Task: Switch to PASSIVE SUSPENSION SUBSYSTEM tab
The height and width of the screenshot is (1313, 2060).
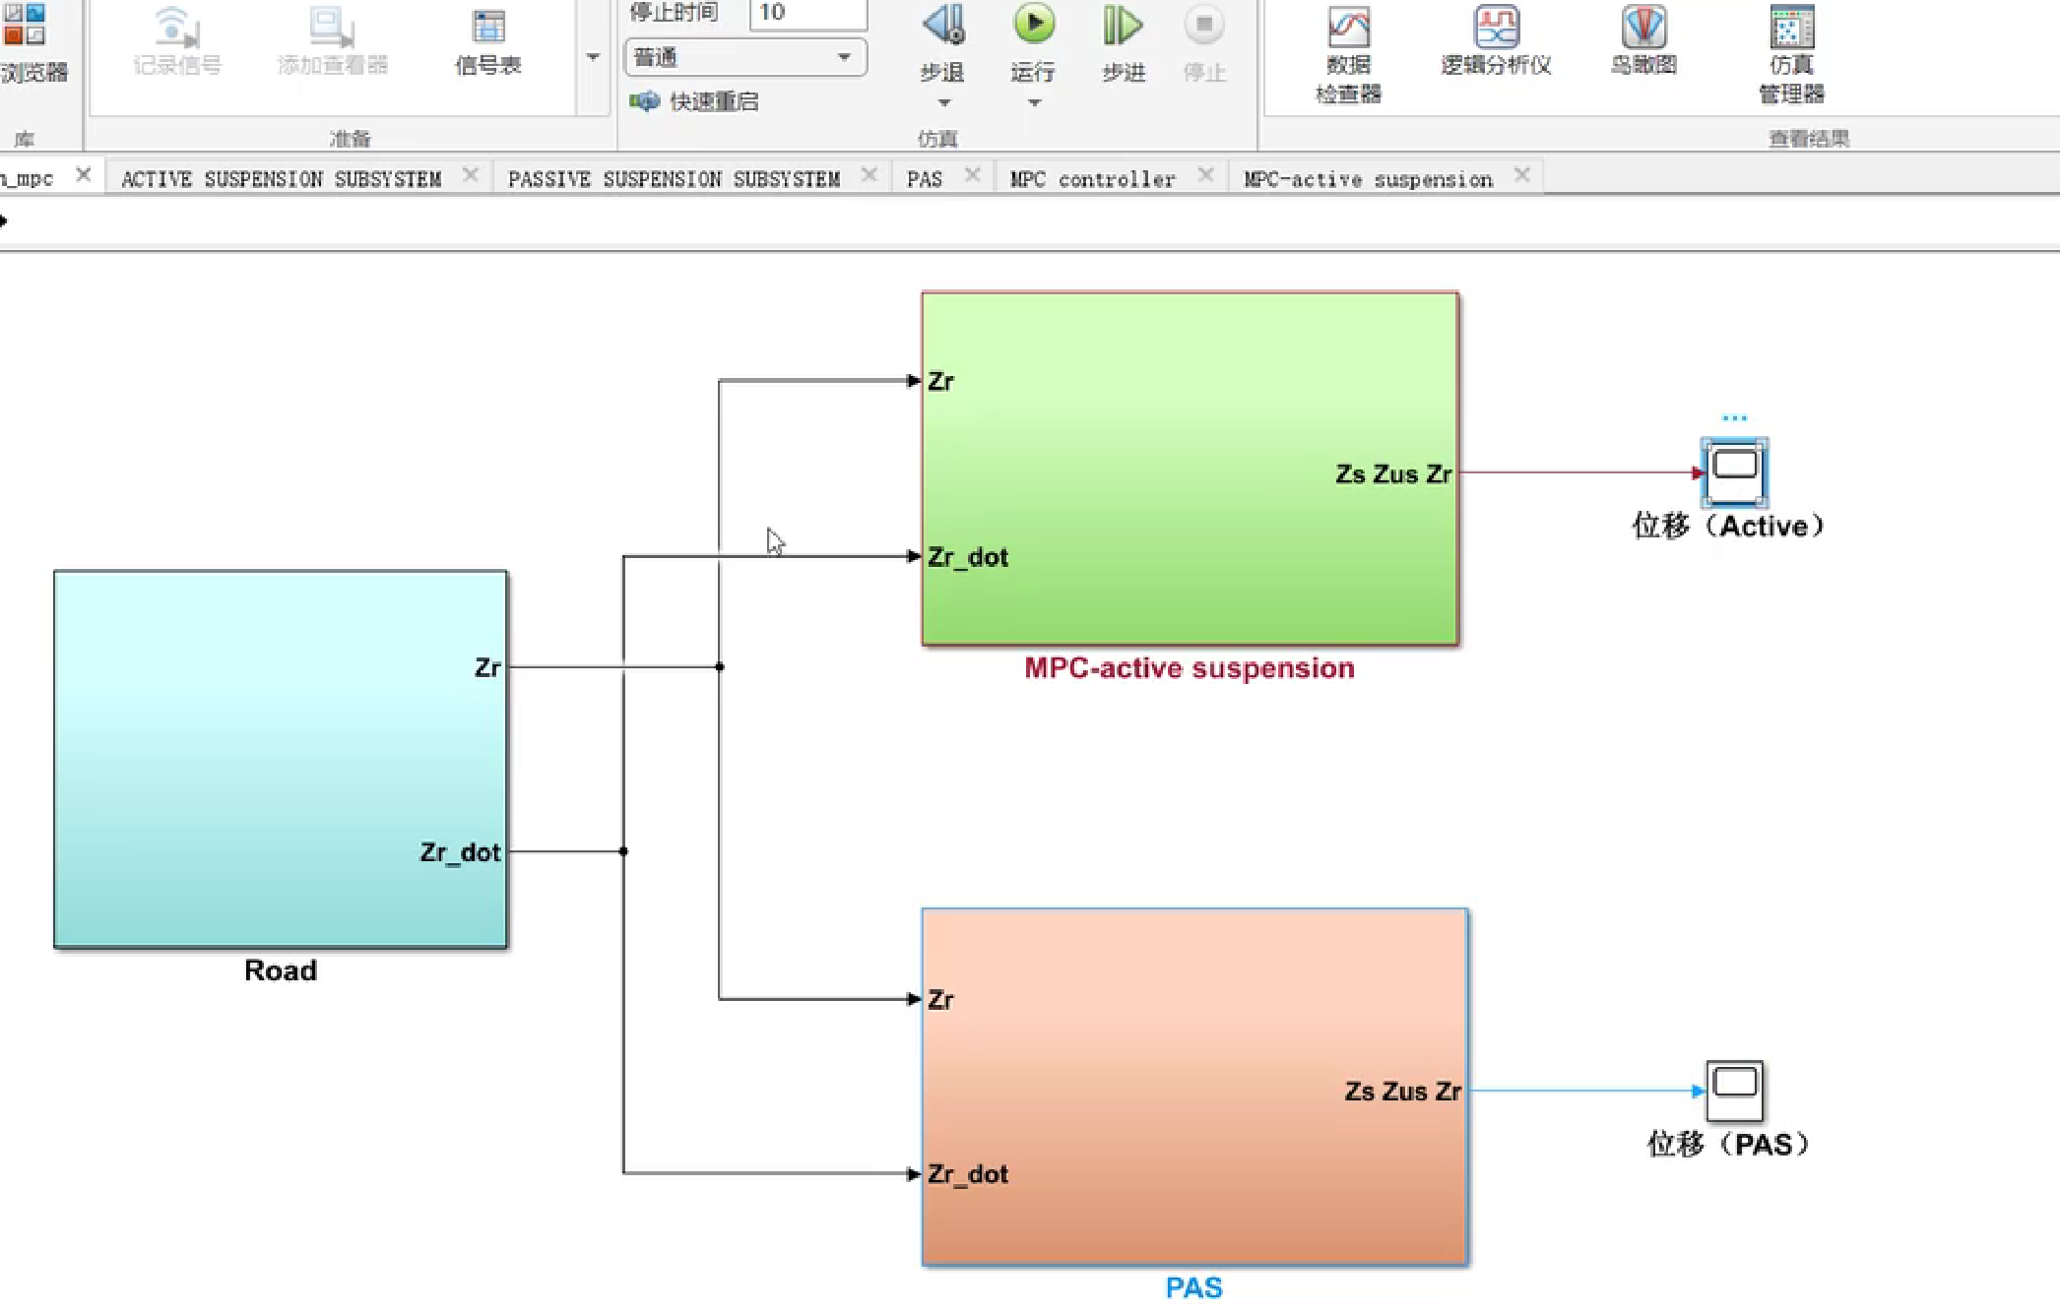Action: click(674, 179)
